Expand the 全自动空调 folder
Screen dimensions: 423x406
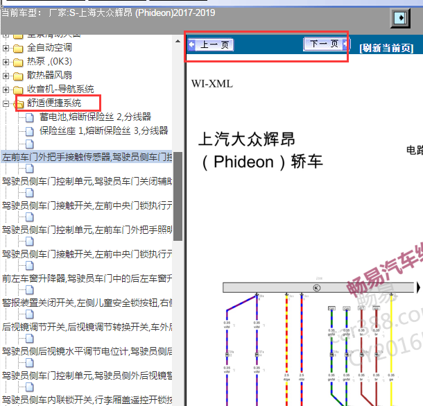point(6,48)
